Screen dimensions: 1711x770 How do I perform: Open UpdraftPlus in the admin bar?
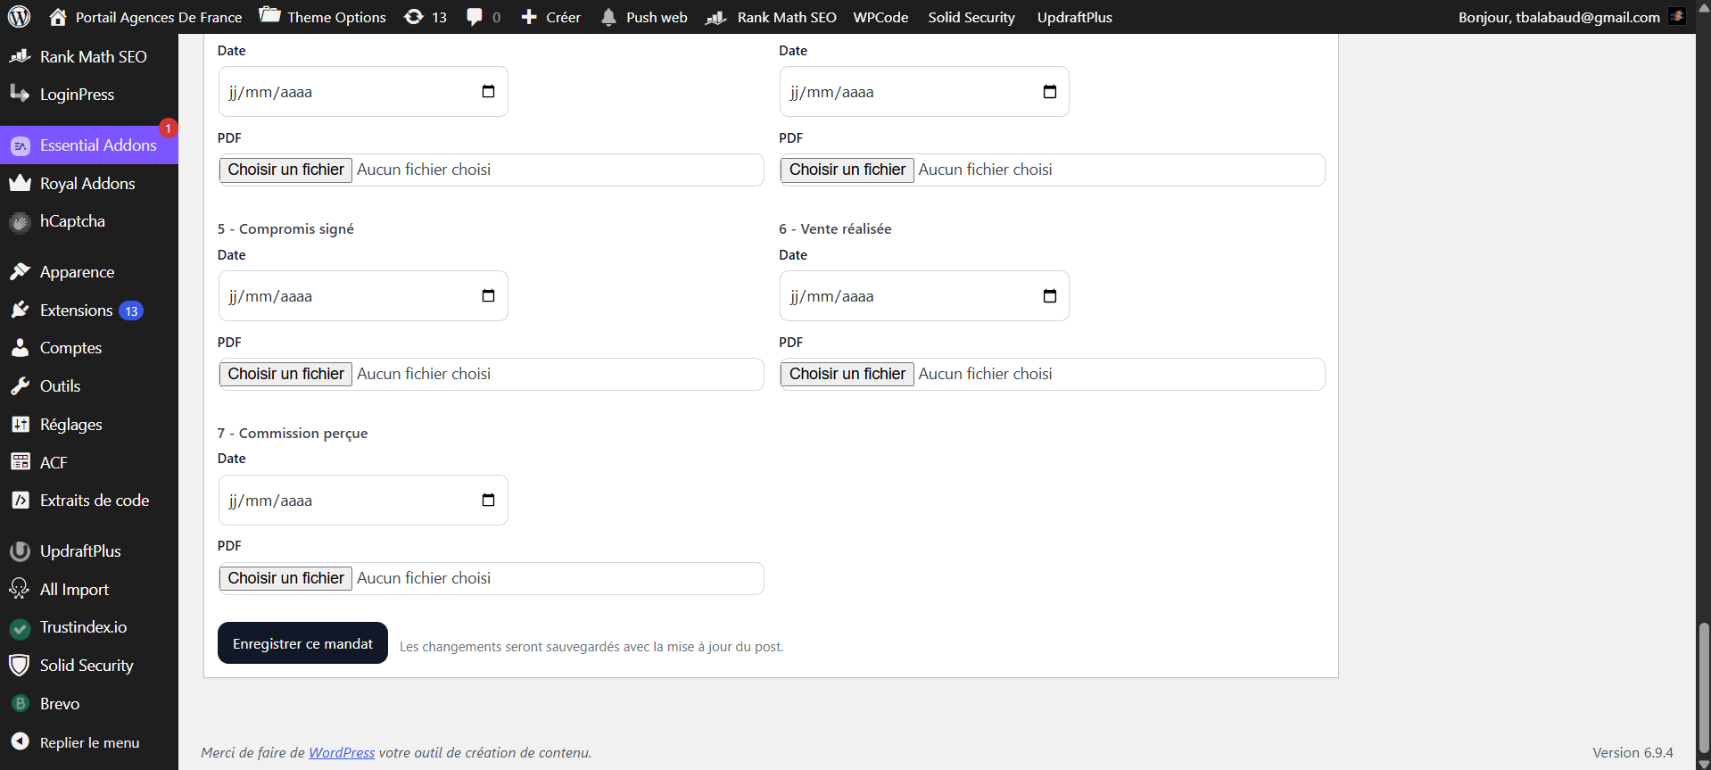tap(1074, 17)
